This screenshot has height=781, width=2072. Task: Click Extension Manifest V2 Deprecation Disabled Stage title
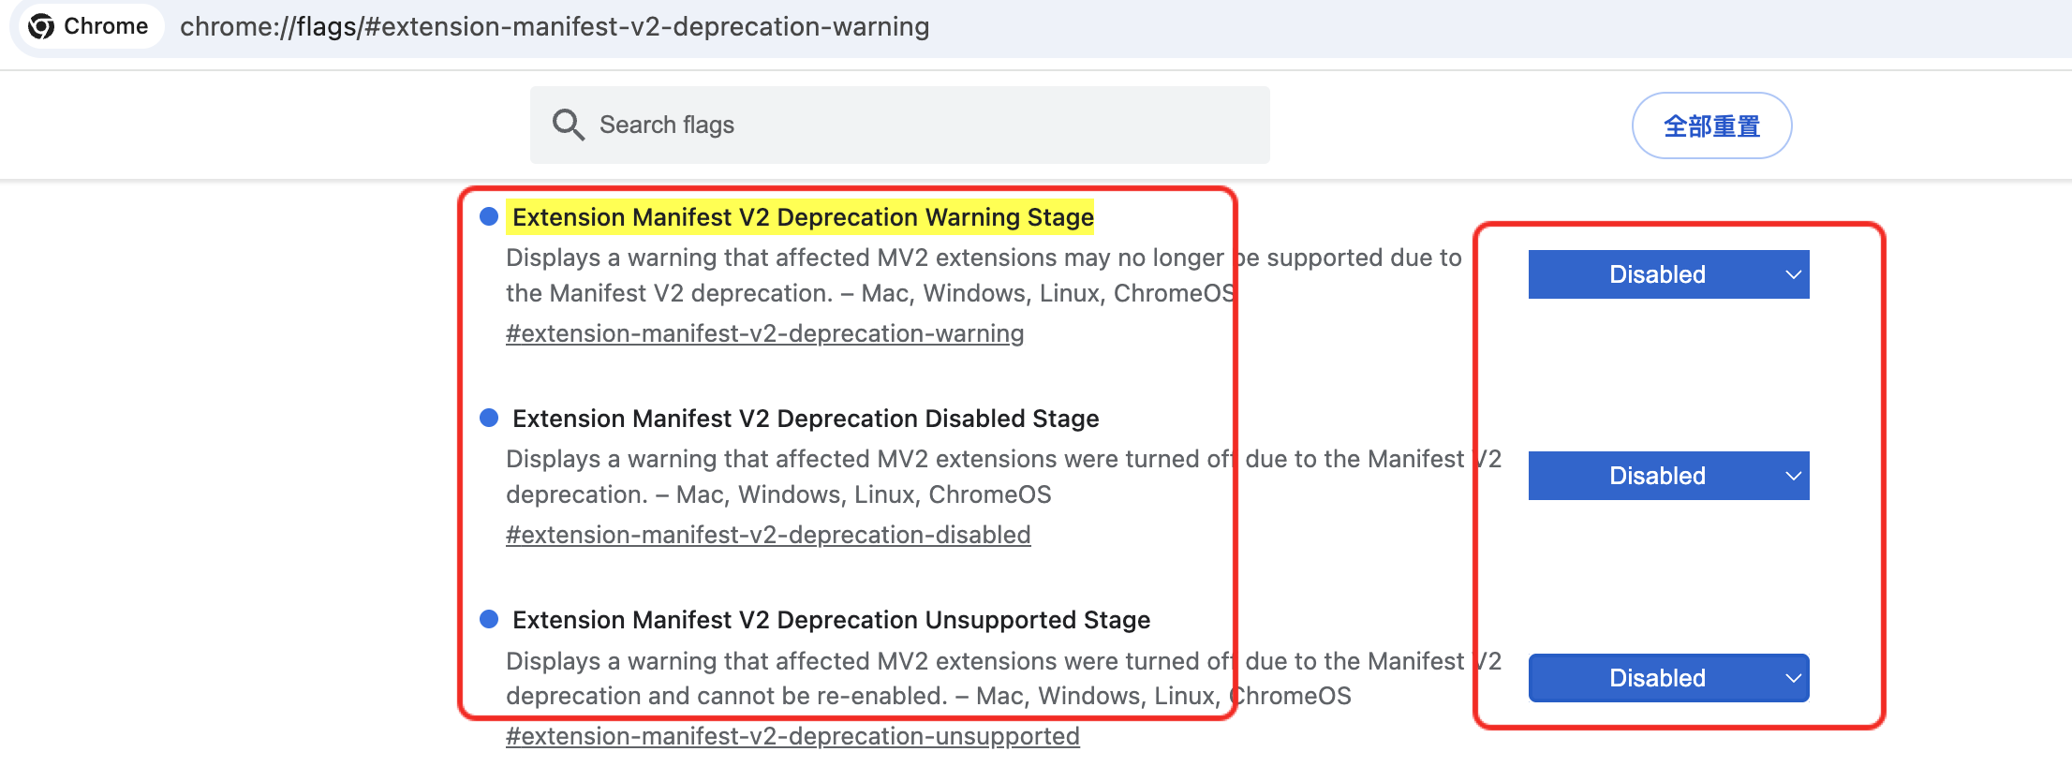coord(806,419)
